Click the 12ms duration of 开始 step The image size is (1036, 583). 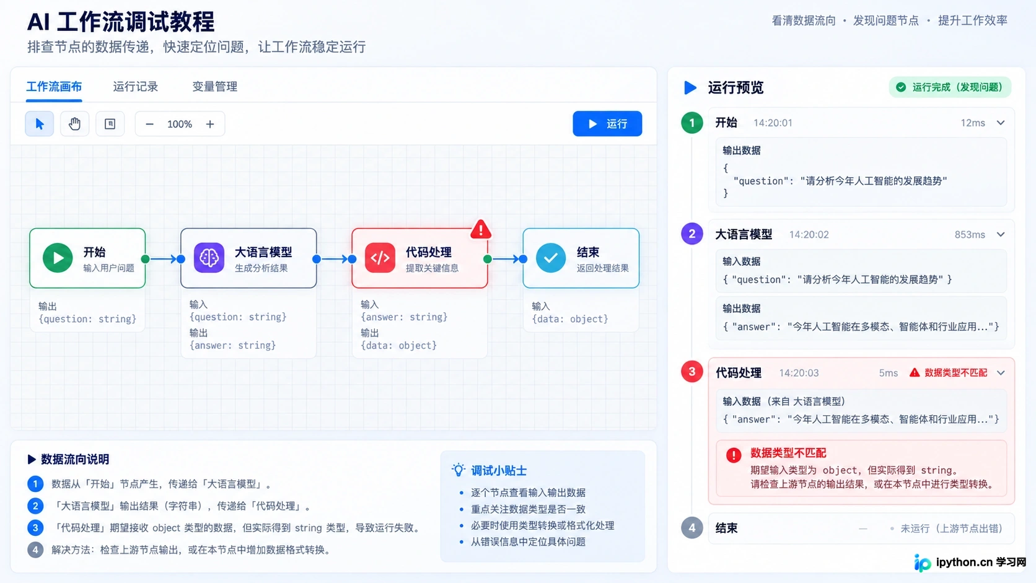[x=973, y=123]
